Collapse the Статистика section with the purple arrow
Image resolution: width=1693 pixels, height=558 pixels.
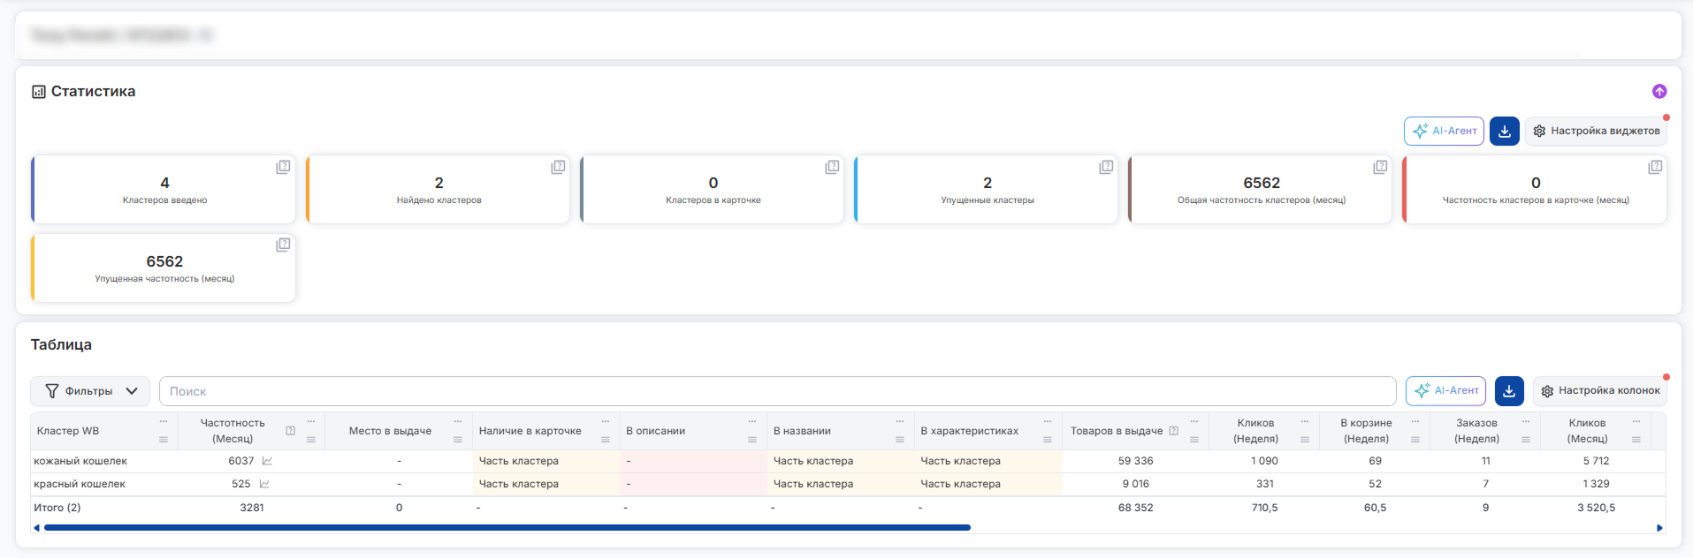[1659, 91]
